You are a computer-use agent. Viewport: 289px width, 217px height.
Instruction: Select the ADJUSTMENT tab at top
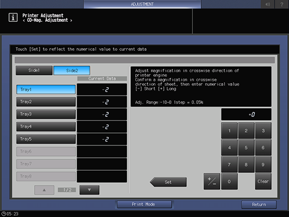coord(142,4)
